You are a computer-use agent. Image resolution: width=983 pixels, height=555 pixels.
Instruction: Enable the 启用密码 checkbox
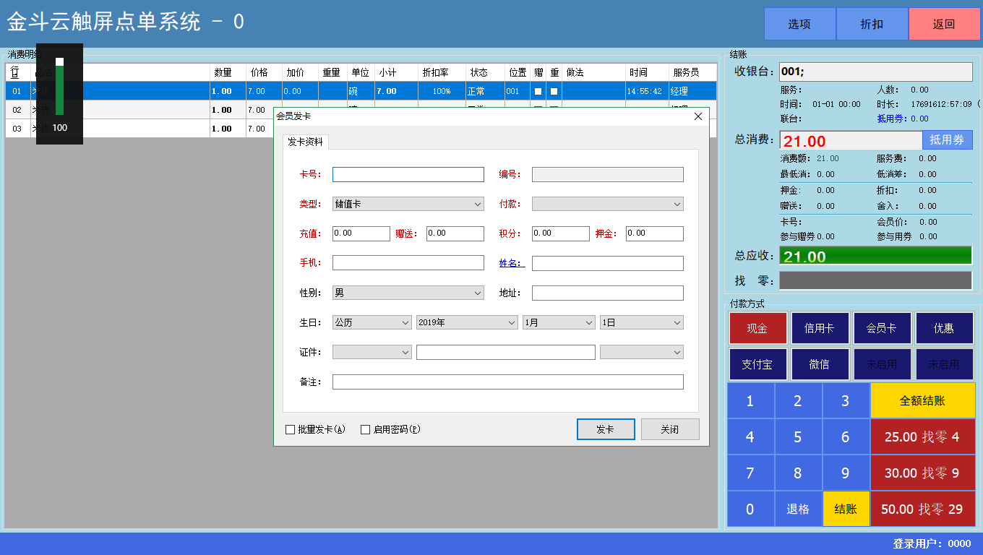(x=366, y=429)
